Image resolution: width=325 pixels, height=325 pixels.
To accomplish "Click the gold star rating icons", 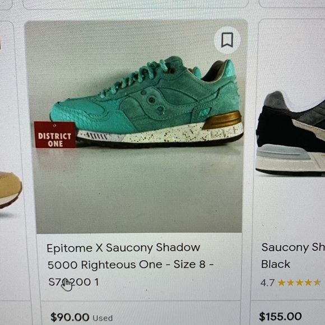I will (x=299, y=282).
